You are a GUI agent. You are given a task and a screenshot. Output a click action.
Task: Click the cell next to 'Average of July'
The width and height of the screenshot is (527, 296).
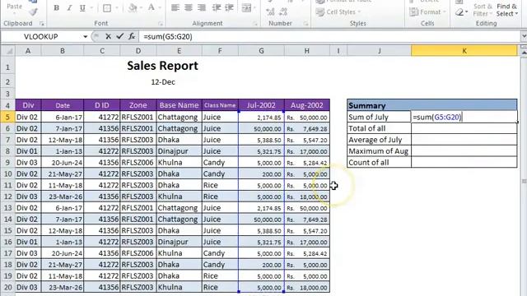tap(464, 140)
